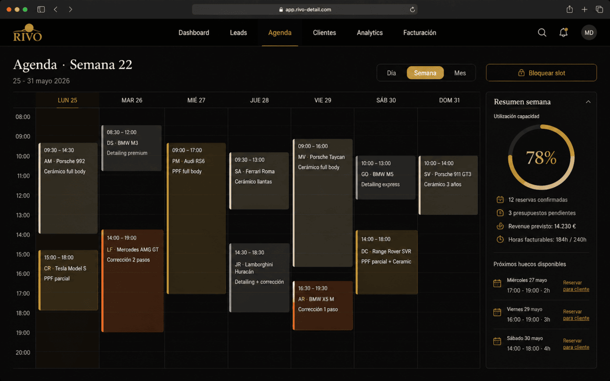Click icon beside presupuestos pendientes
Viewport: 610px width, 381px height.
[500, 213]
